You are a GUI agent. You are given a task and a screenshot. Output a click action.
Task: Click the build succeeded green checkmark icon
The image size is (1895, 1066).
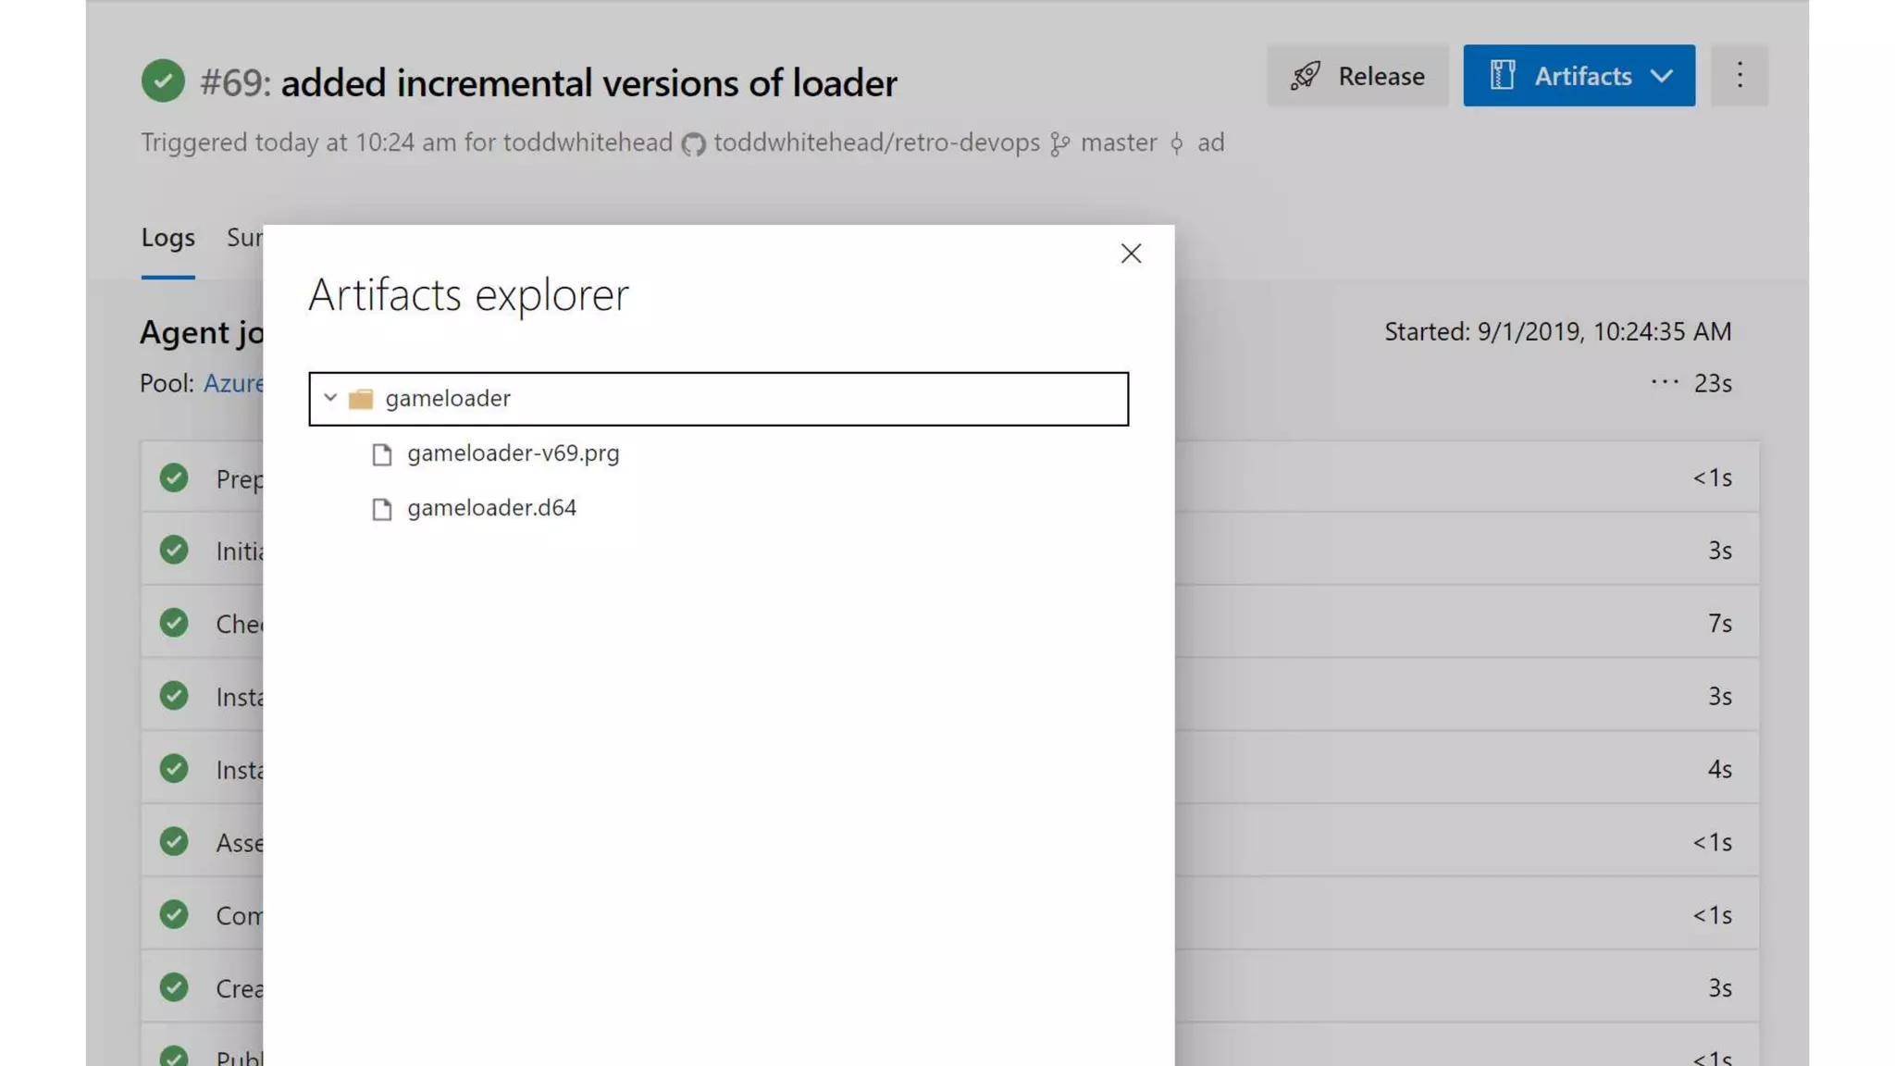(163, 81)
